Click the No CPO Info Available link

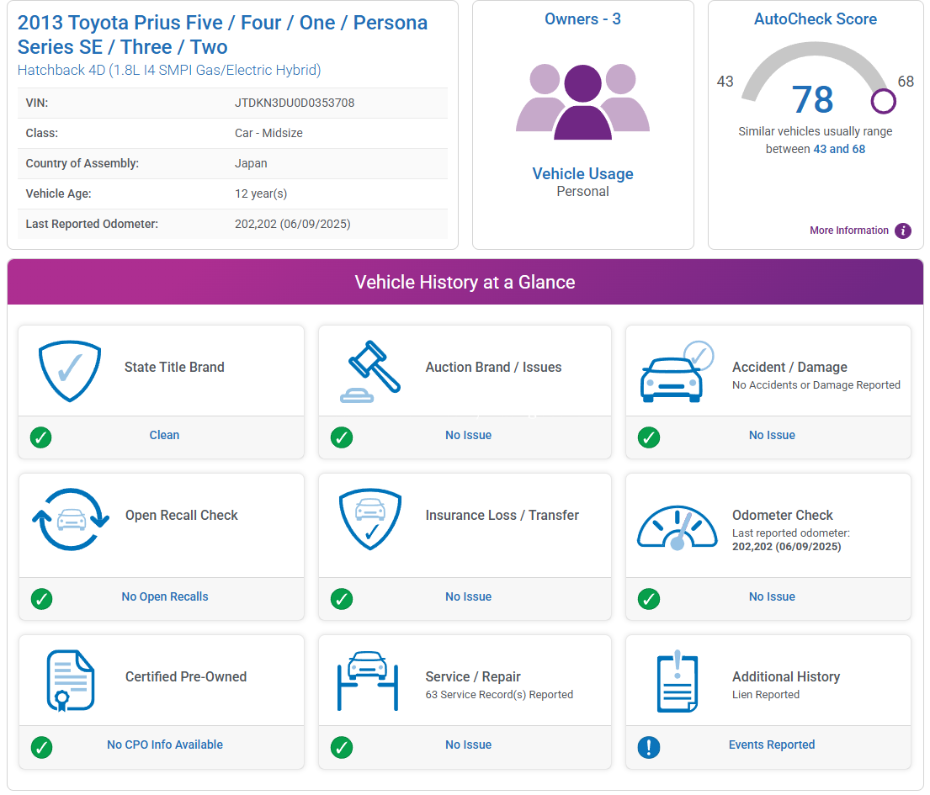tap(165, 745)
